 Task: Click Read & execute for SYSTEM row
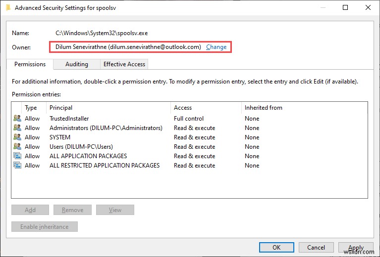pos(194,137)
